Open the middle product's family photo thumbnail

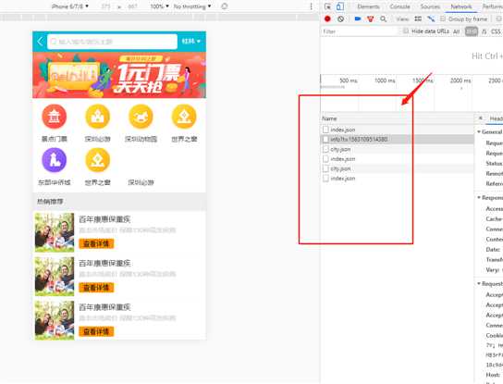[x=55, y=276]
